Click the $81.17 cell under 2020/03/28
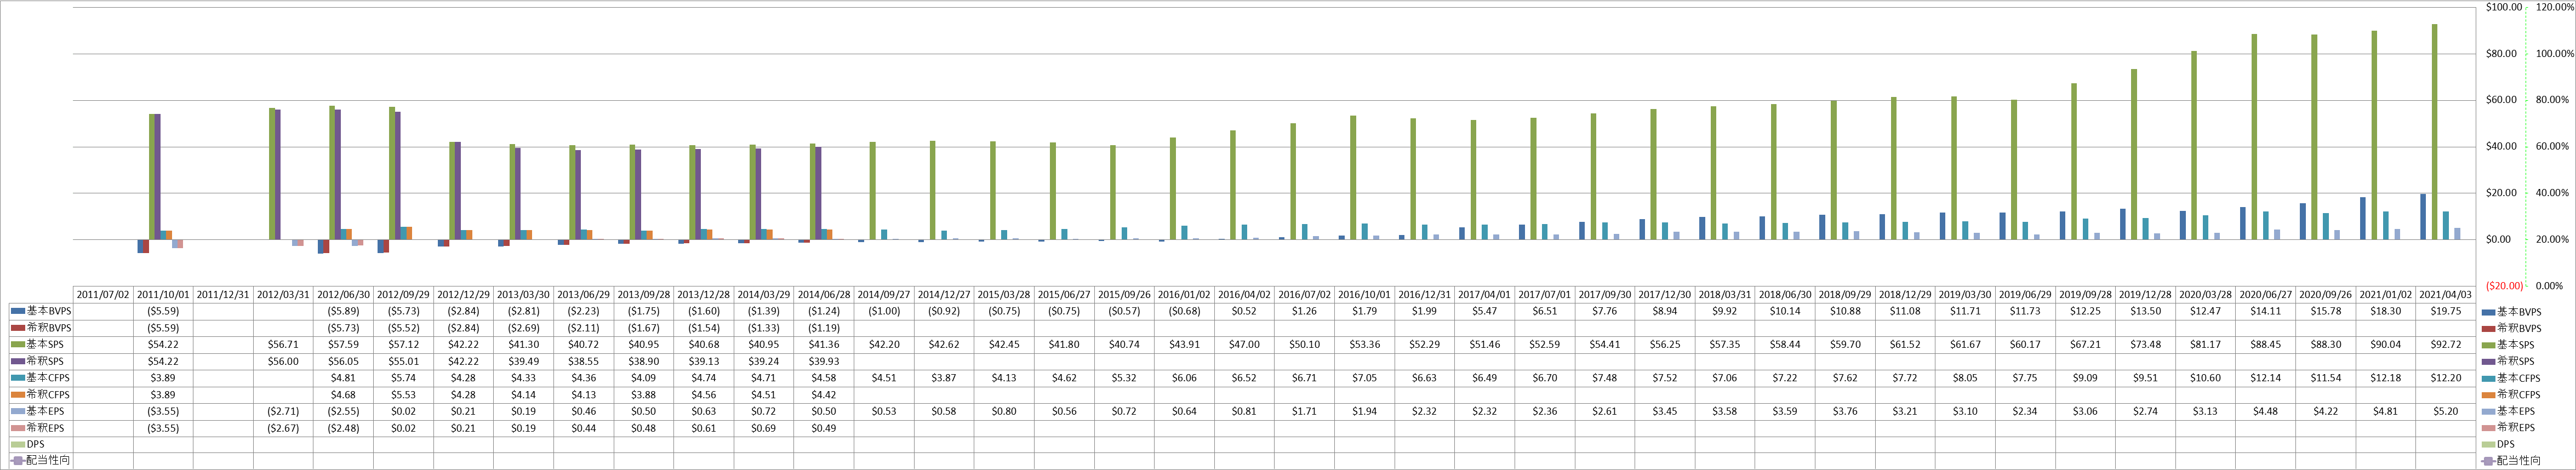This screenshot has width=2576, height=470. pyautogui.click(x=2206, y=344)
